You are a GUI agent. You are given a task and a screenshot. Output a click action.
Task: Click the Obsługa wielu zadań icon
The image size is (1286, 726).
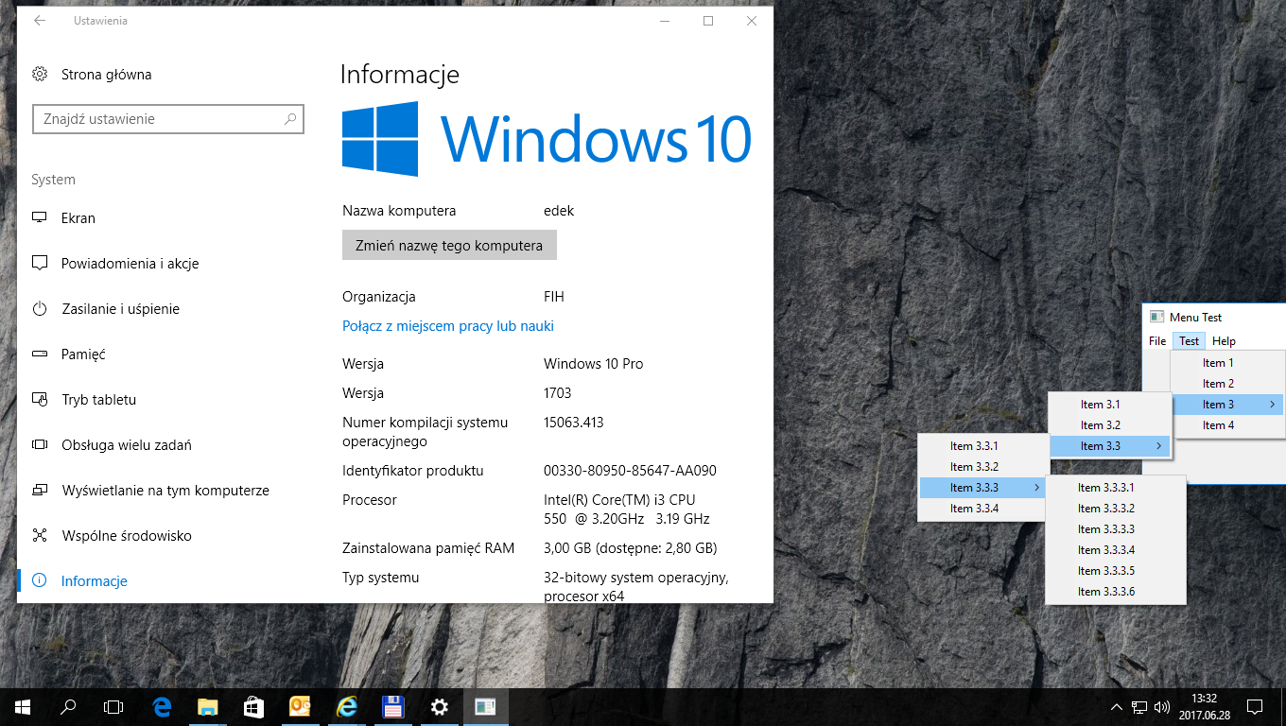[x=40, y=444]
